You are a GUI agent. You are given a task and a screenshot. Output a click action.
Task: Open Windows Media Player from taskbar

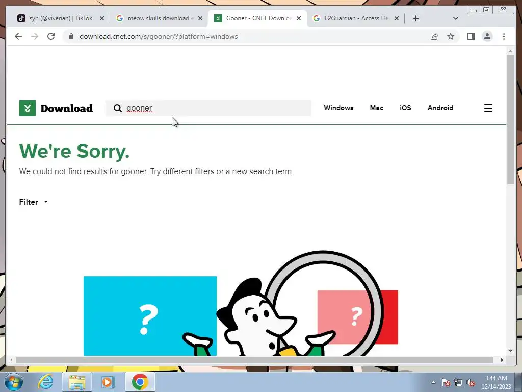[107, 382]
